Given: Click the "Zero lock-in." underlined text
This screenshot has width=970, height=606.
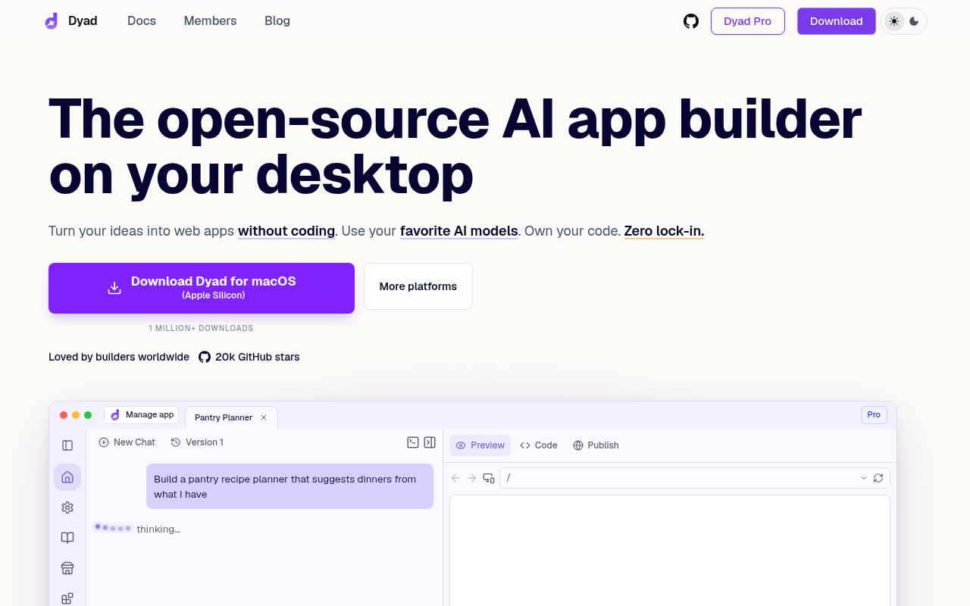Looking at the screenshot, I should click(x=665, y=231).
